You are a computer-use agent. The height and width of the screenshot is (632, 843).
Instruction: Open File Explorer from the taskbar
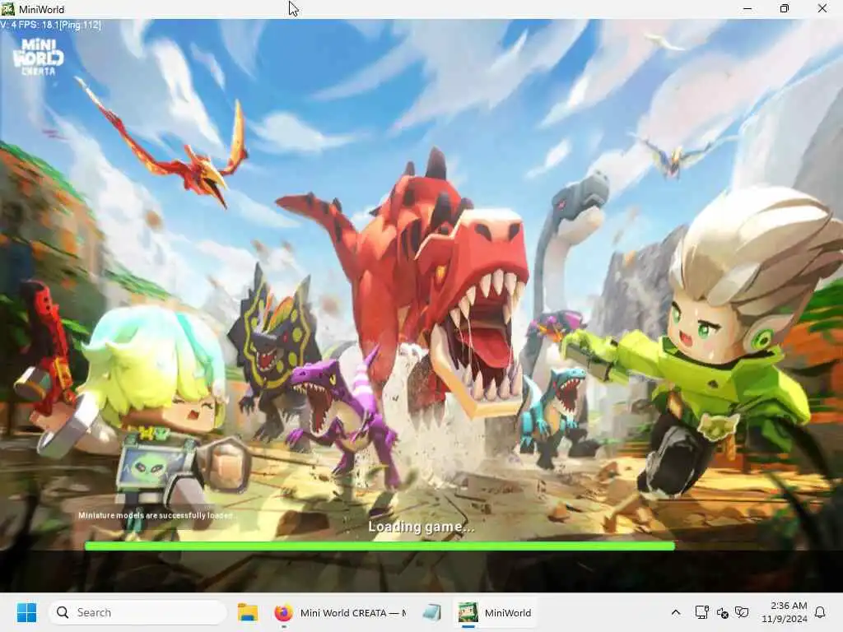pyautogui.click(x=248, y=612)
